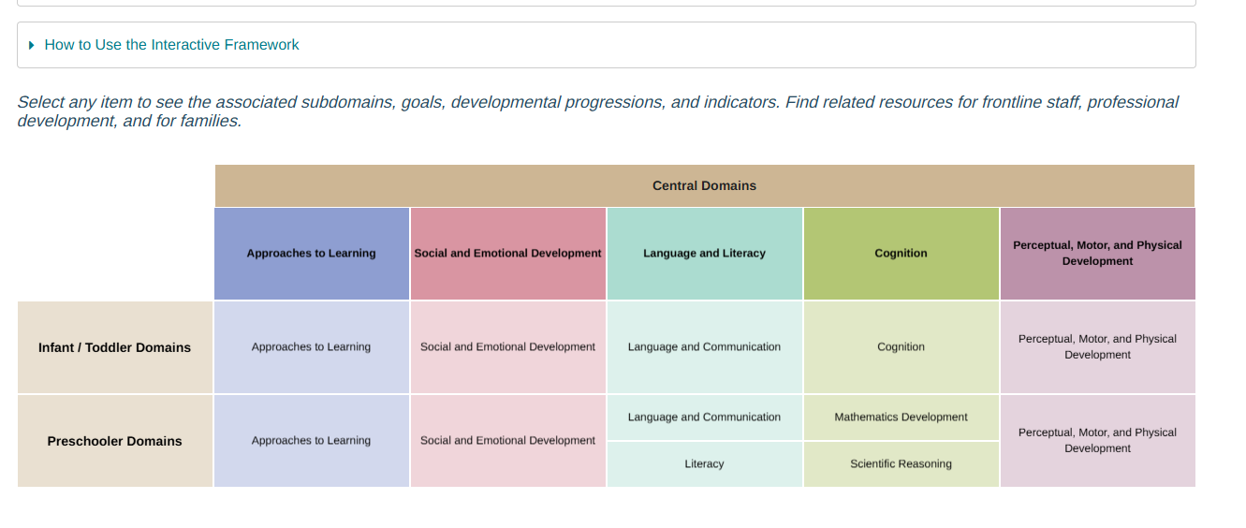The height and width of the screenshot is (528, 1246).
Task: Click the Infant / Toddler Domains row label
Action: (114, 347)
